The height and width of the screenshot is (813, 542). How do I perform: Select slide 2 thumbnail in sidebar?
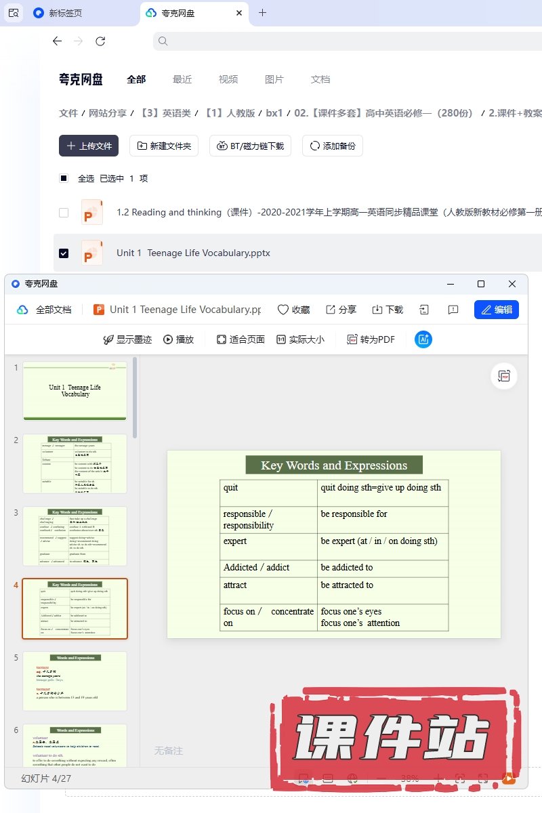(75, 463)
